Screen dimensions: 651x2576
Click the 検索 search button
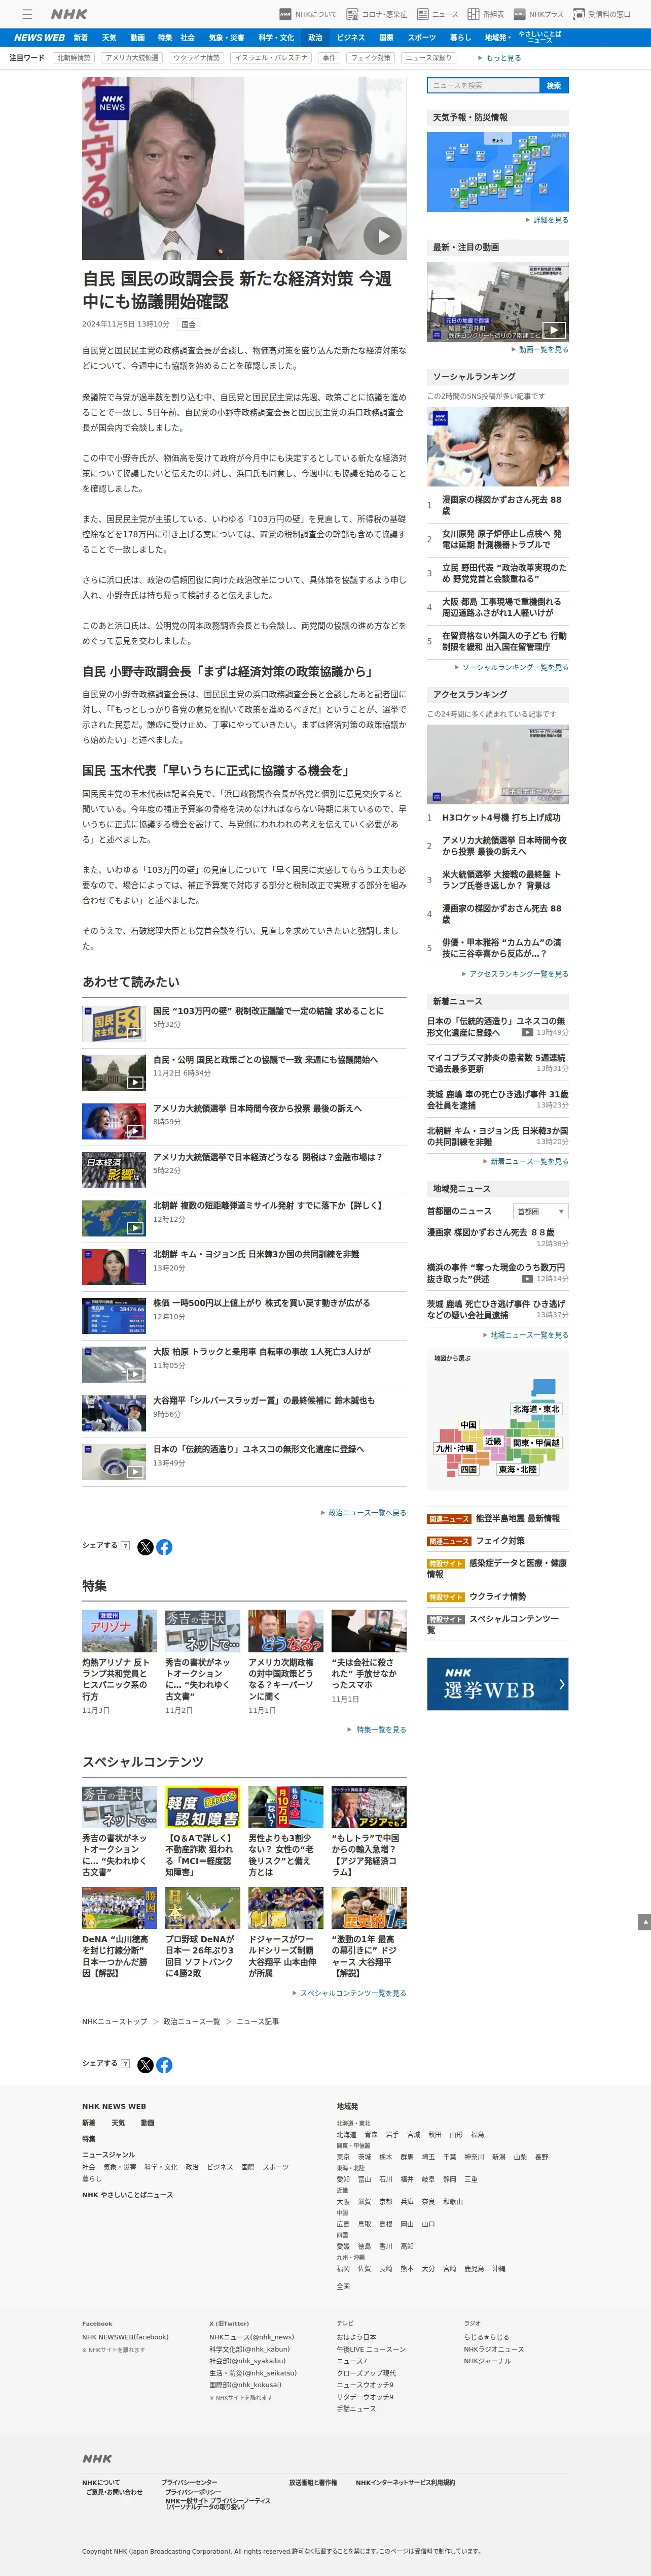553,86
